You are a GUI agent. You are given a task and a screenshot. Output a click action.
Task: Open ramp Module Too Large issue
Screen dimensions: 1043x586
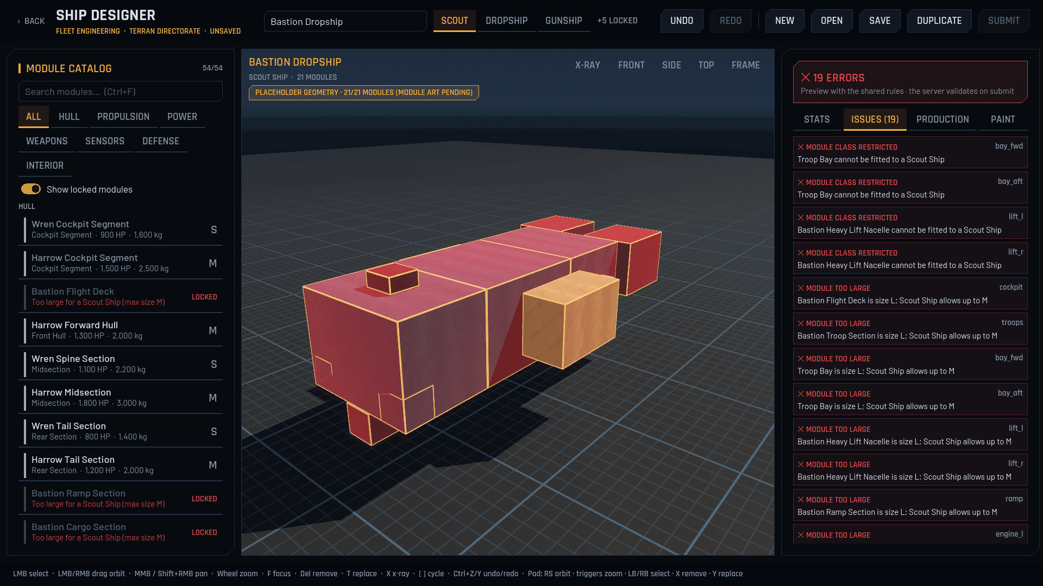point(910,505)
